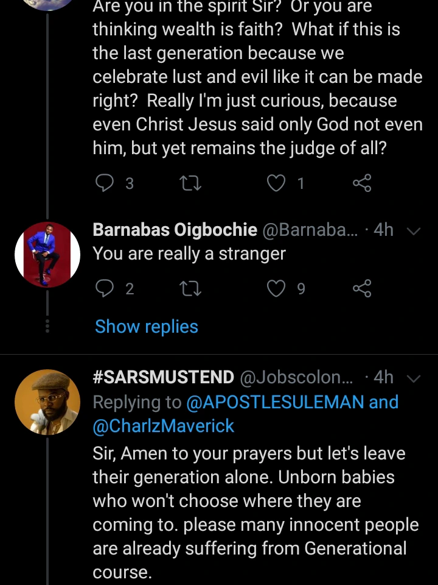
Task: Open Barnabas Oigbochie's profile picture
Action: [47, 255]
